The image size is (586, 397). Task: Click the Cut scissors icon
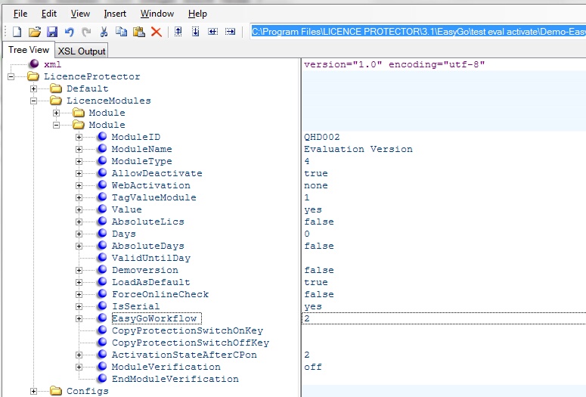pyautogui.click(x=104, y=32)
